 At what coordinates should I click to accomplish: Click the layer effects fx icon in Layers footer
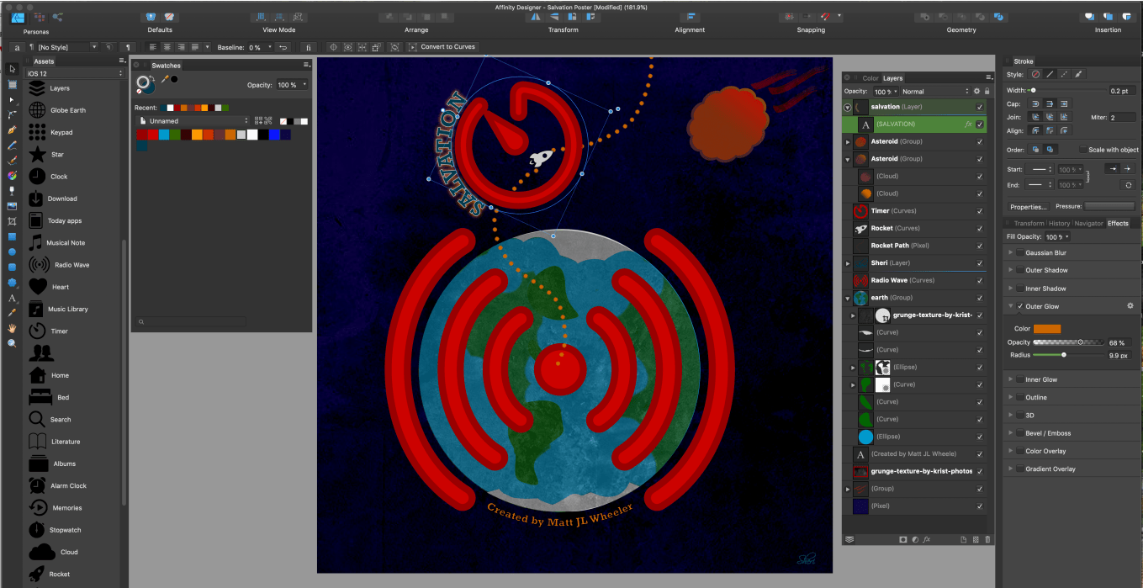(926, 539)
